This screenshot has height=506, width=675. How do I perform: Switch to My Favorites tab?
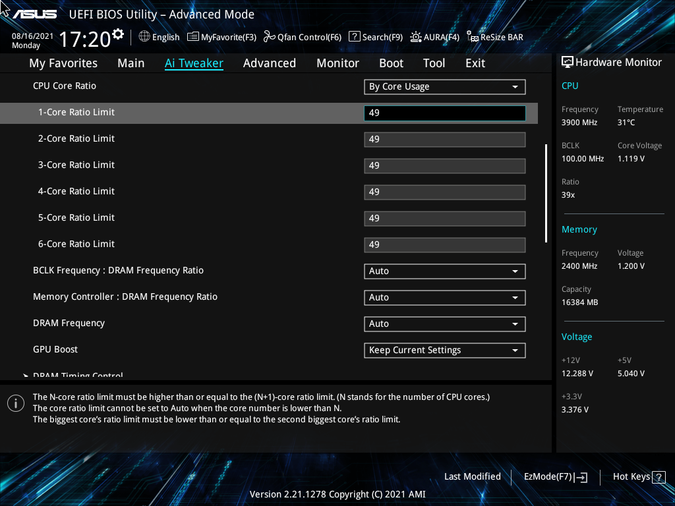tap(63, 63)
